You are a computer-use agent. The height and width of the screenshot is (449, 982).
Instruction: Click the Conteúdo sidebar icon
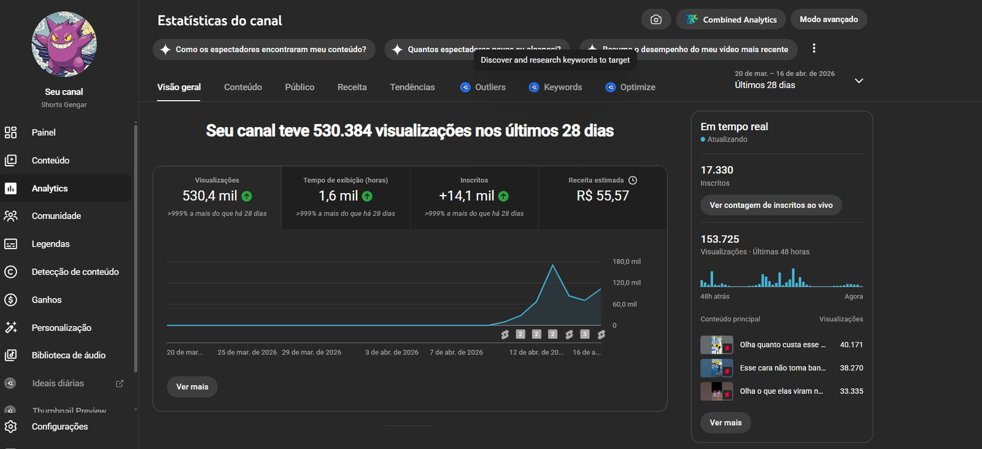point(10,161)
